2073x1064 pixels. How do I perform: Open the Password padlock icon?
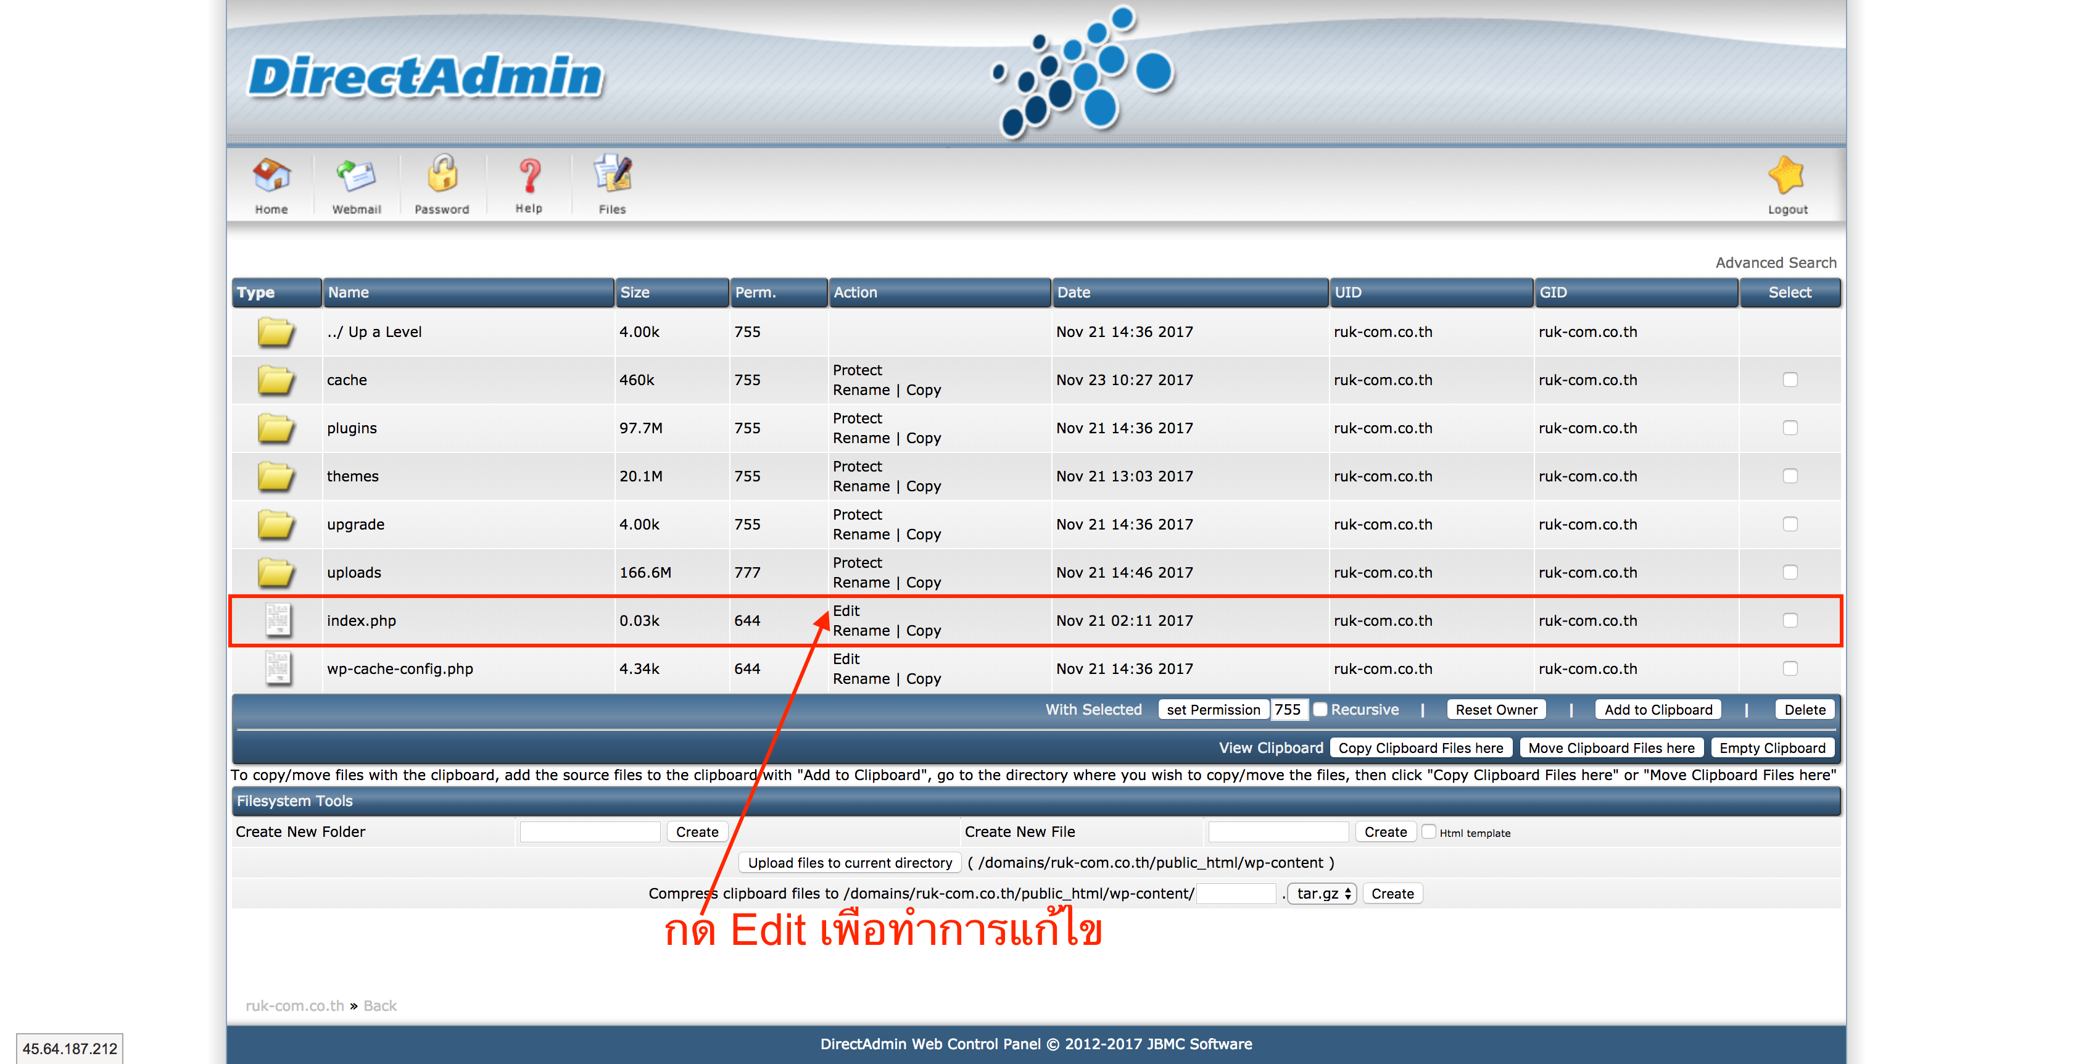coord(442,174)
